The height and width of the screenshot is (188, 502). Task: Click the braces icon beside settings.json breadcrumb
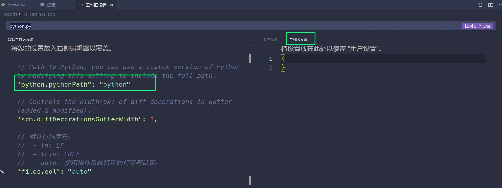[25, 14]
